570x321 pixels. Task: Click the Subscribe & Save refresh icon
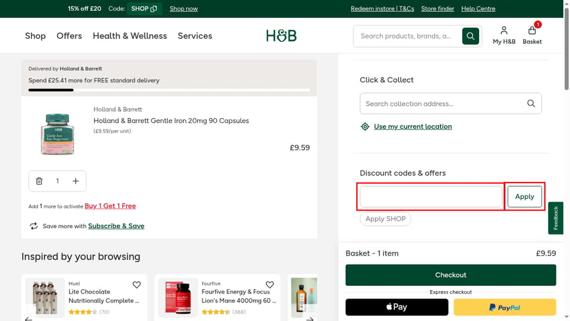tap(34, 226)
